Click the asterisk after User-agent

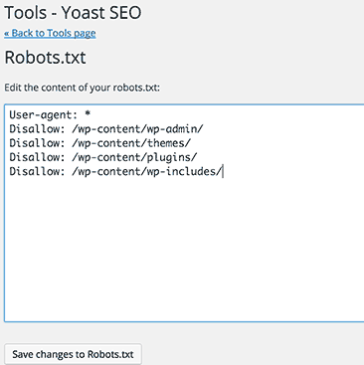88,114
